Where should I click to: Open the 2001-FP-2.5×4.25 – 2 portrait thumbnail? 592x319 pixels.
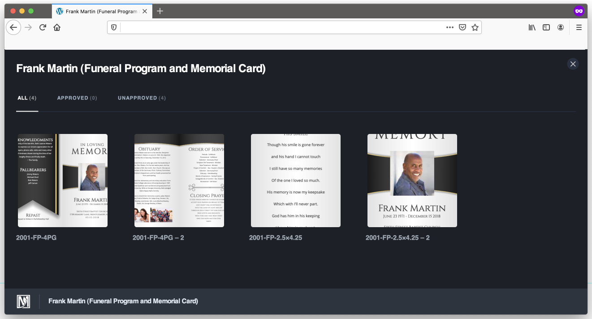pyautogui.click(x=412, y=181)
